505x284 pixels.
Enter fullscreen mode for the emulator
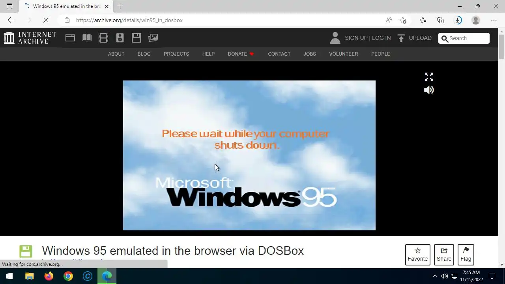coord(429,77)
